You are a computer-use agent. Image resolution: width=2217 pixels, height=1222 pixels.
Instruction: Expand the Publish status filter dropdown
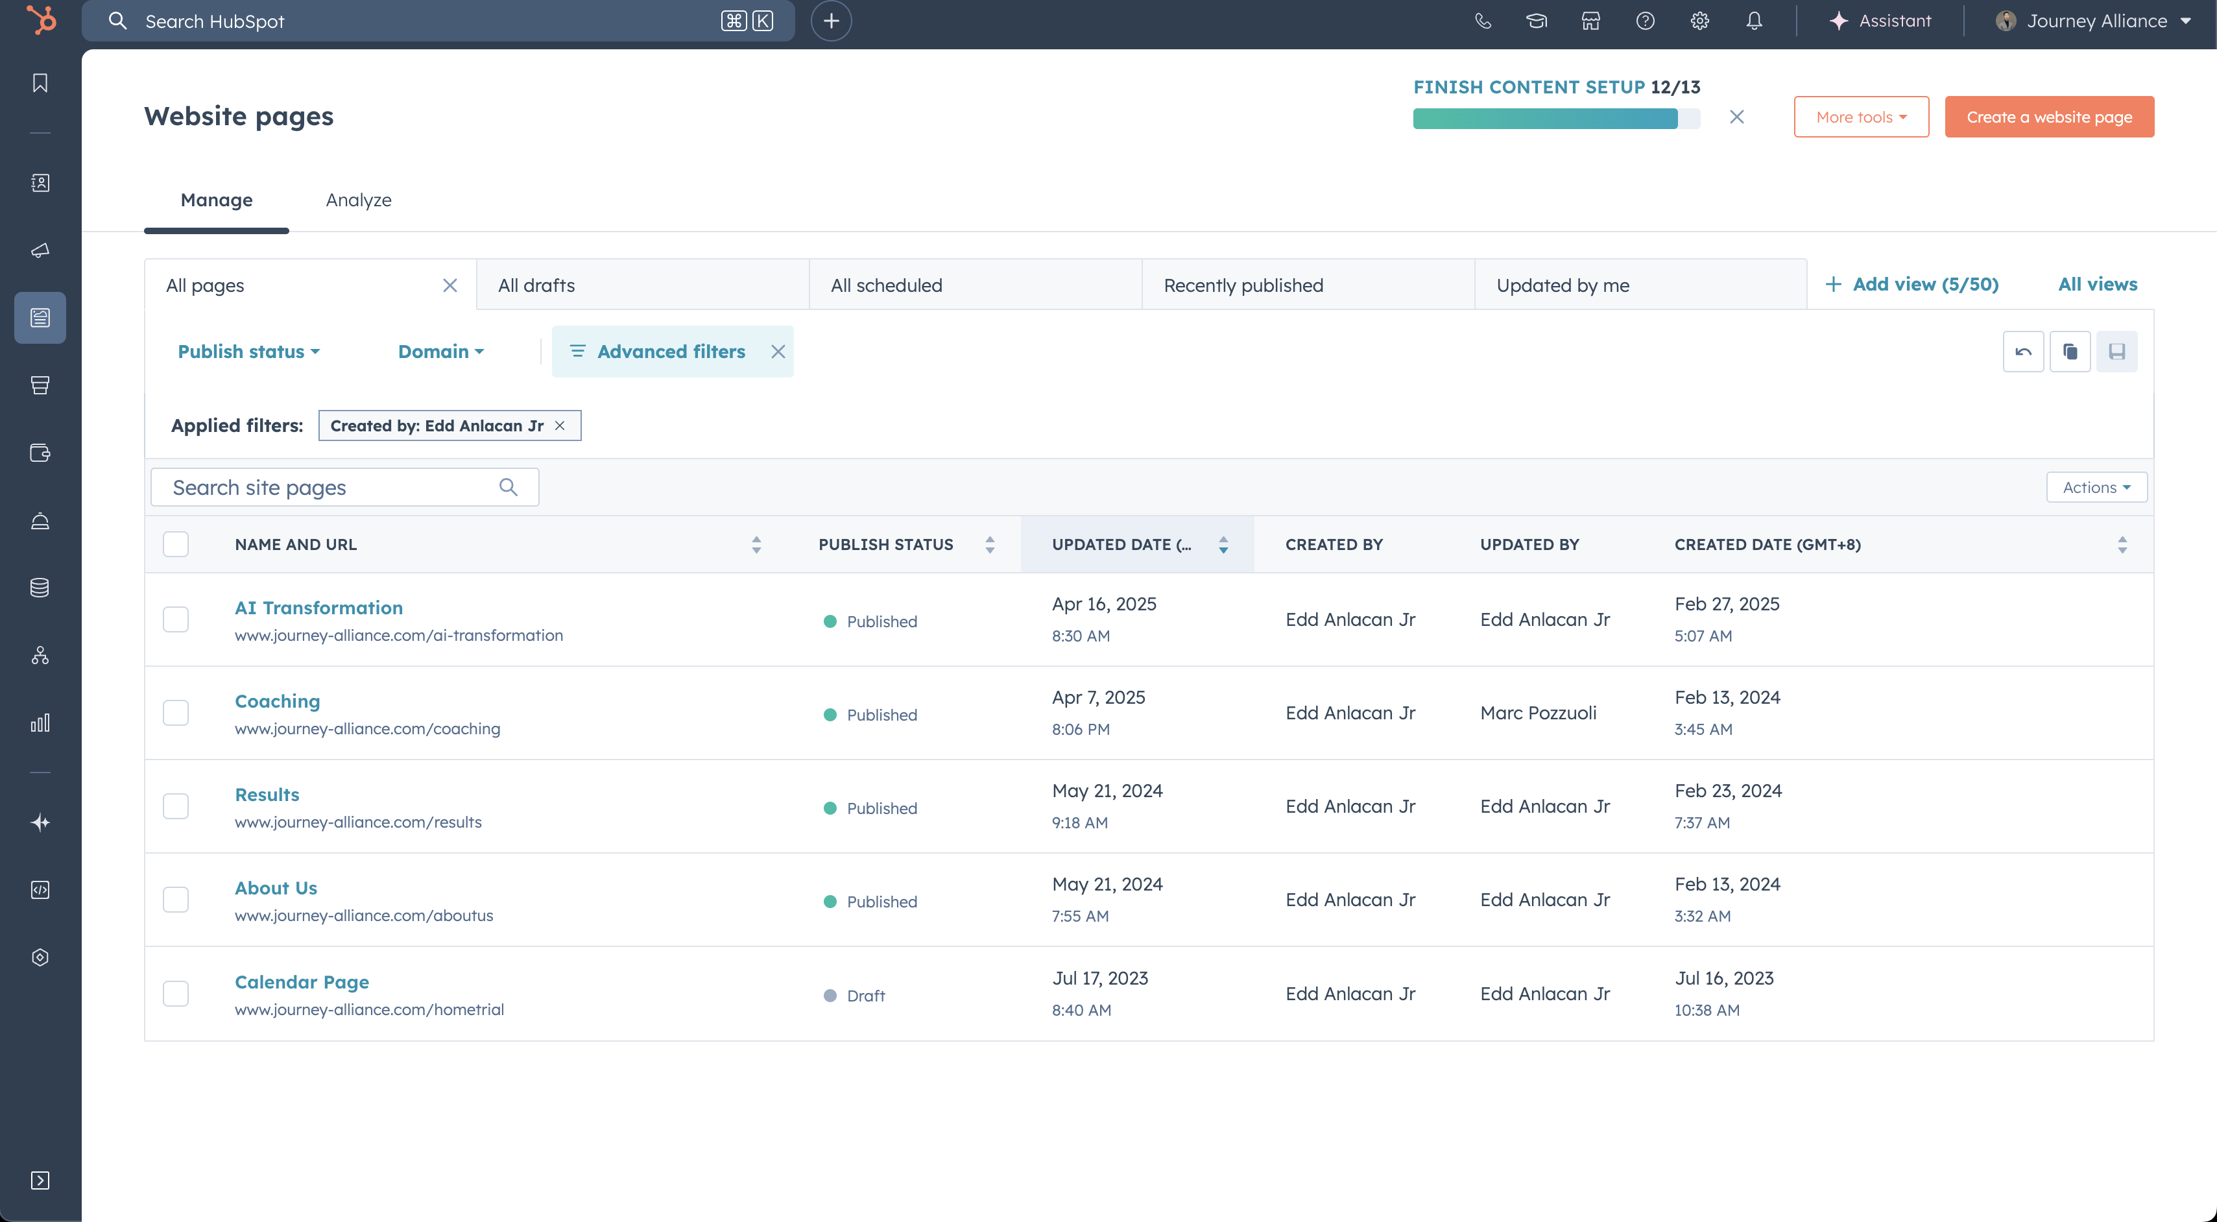[x=248, y=351]
